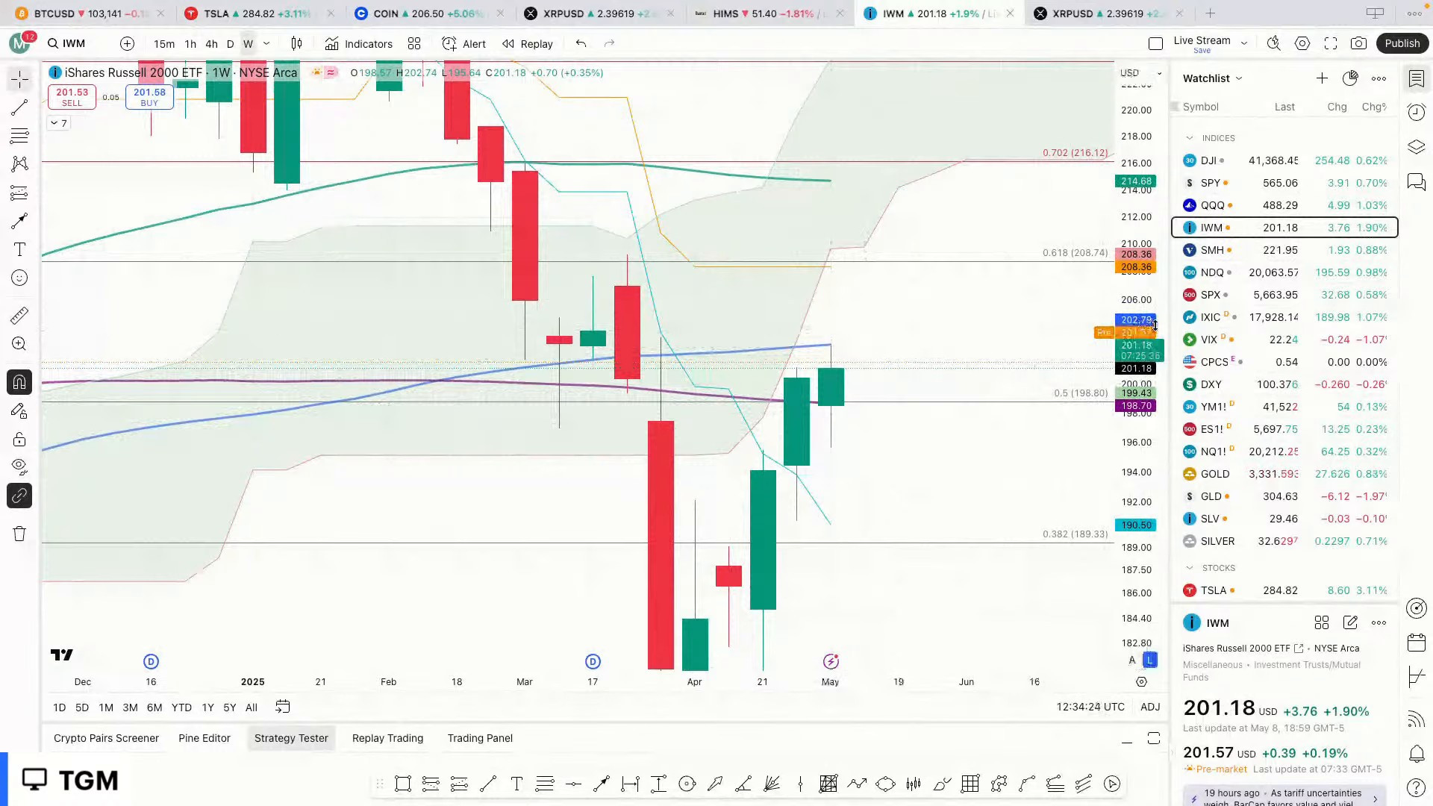Open the Strategy Tester tab
Screen dimensions: 1433x806
tap(291, 738)
